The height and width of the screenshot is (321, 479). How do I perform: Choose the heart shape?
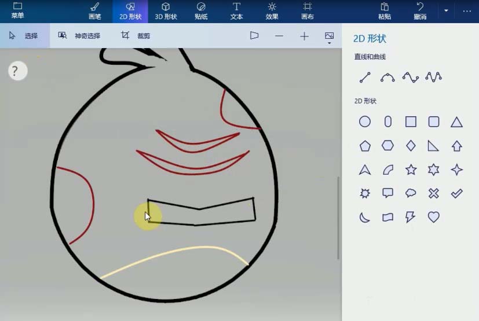click(x=433, y=217)
